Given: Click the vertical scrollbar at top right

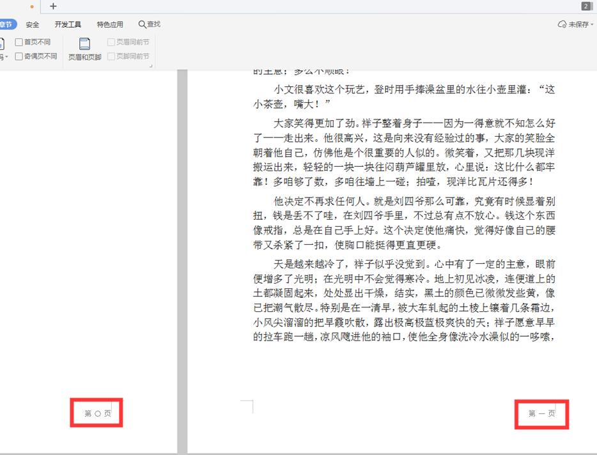Looking at the screenshot, I should pyautogui.click(x=594, y=77).
